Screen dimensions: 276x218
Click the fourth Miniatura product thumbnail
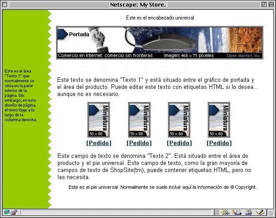[x=219, y=120]
